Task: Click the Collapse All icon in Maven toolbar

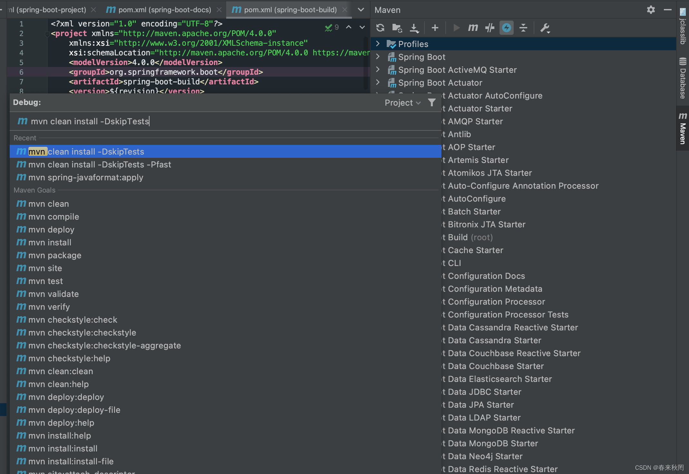Action: (523, 28)
